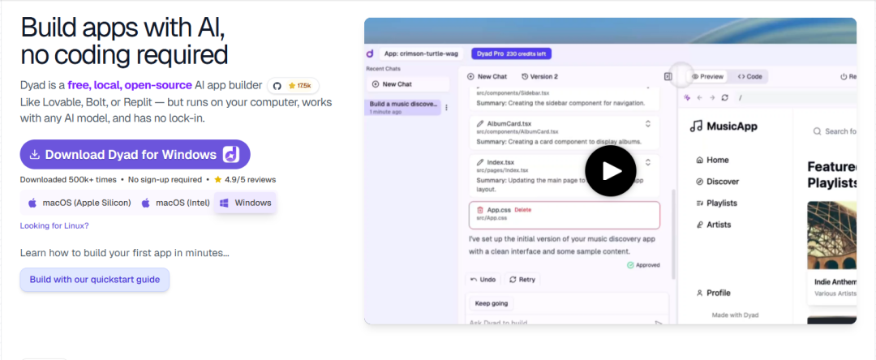
Task: Click the refresh icon in the preview toolbar
Action: pyautogui.click(x=724, y=97)
